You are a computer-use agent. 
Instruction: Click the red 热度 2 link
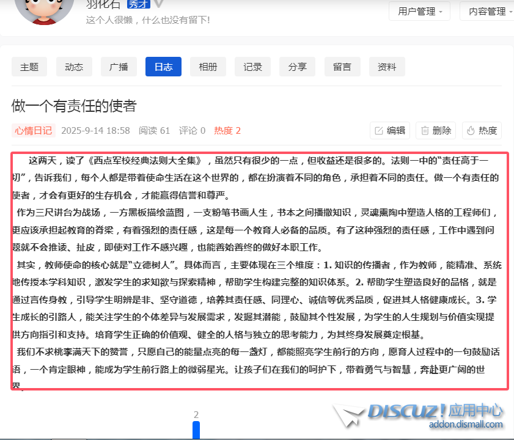tap(227, 130)
